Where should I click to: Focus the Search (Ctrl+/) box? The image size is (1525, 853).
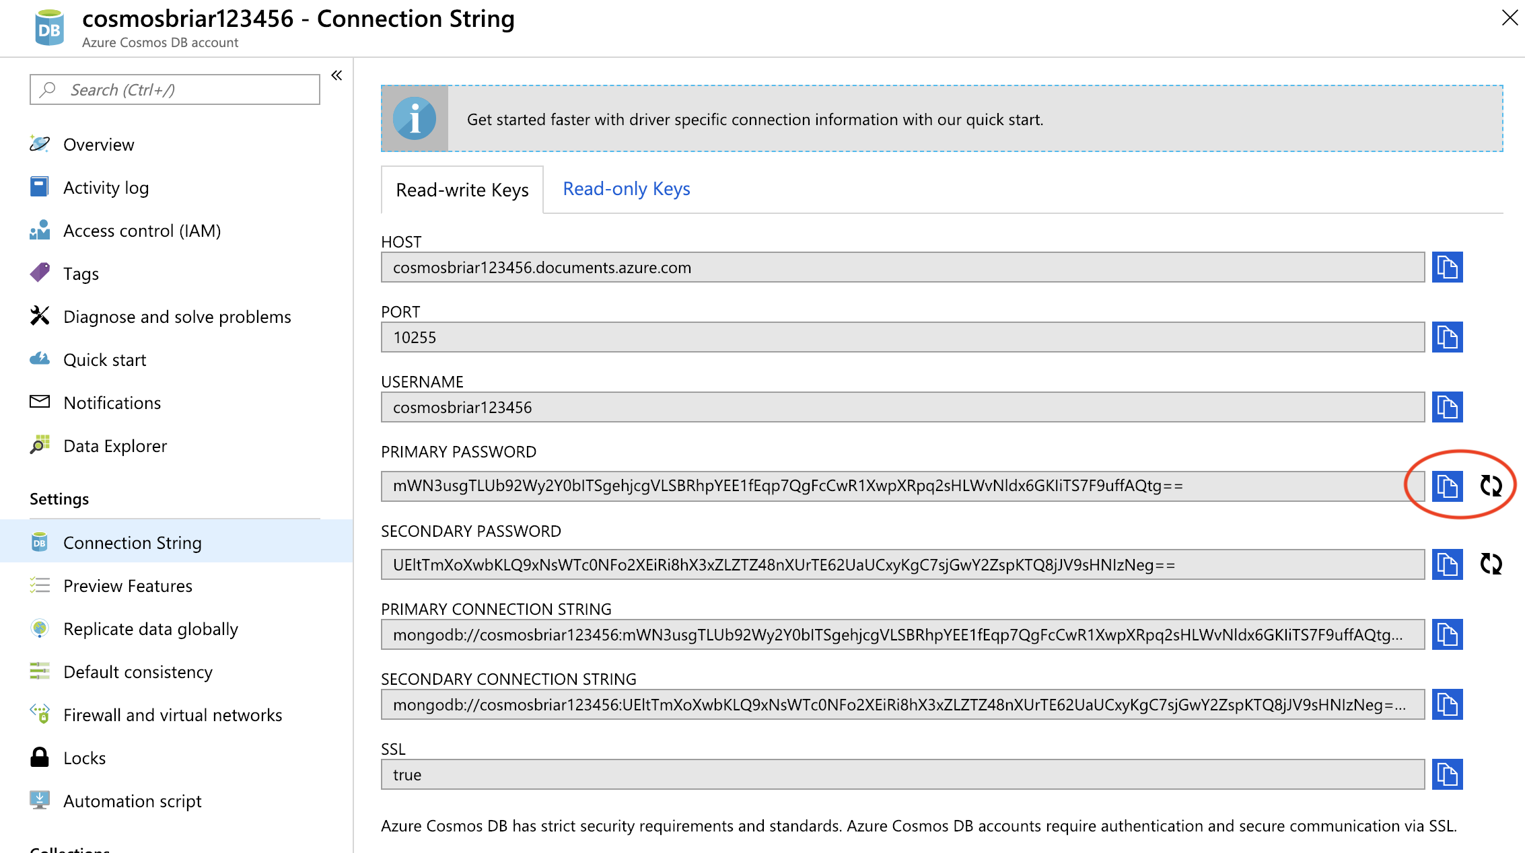[x=175, y=89]
